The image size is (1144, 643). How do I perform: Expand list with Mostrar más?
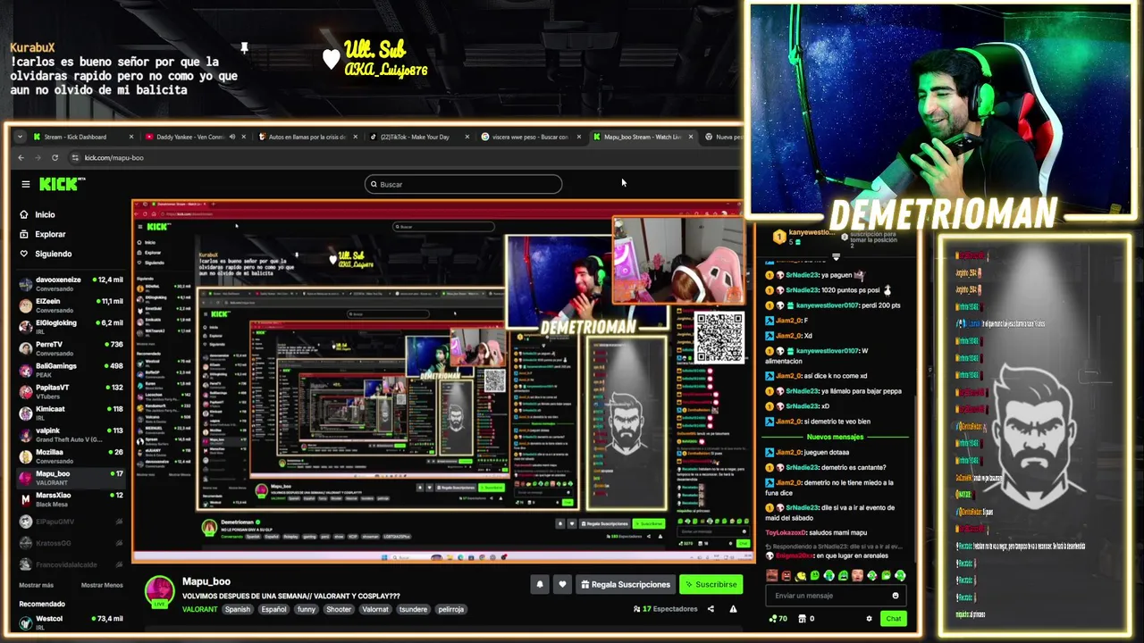point(37,585)
